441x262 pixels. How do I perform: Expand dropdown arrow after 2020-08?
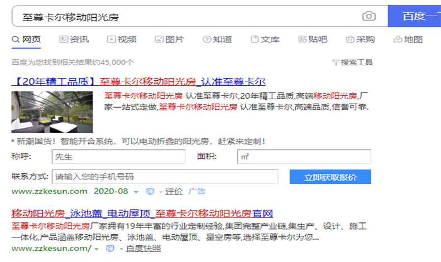click(136, 192)
